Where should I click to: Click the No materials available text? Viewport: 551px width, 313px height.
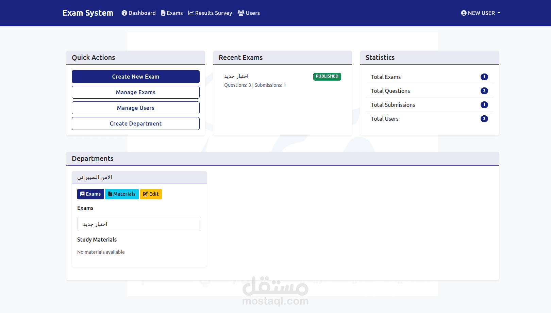(x=101, y=252)
